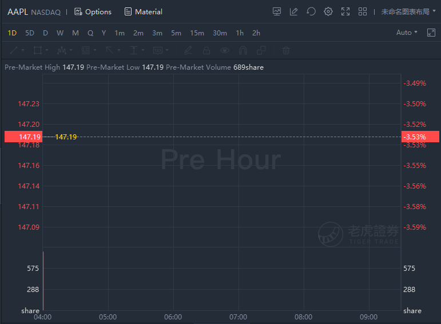Select the arrow annotation tool

pos(110,50)
